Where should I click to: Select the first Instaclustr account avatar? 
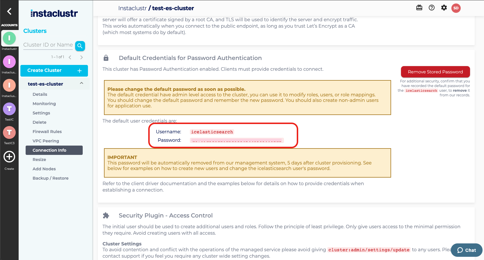[9, 38]
